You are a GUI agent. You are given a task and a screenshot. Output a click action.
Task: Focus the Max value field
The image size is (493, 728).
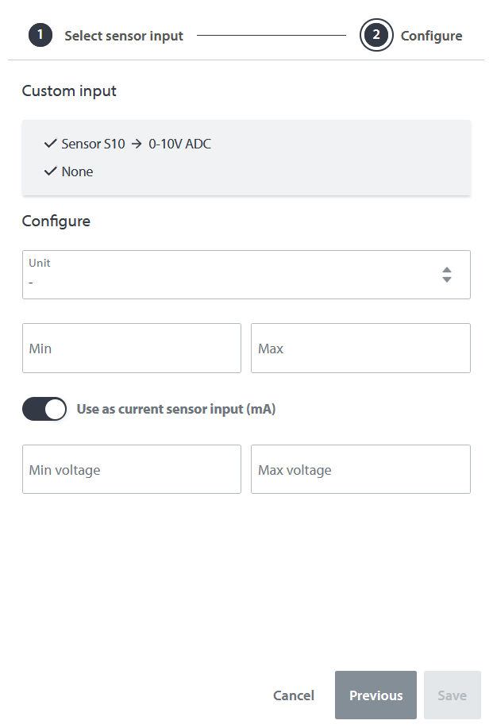(x=360, y=349)
